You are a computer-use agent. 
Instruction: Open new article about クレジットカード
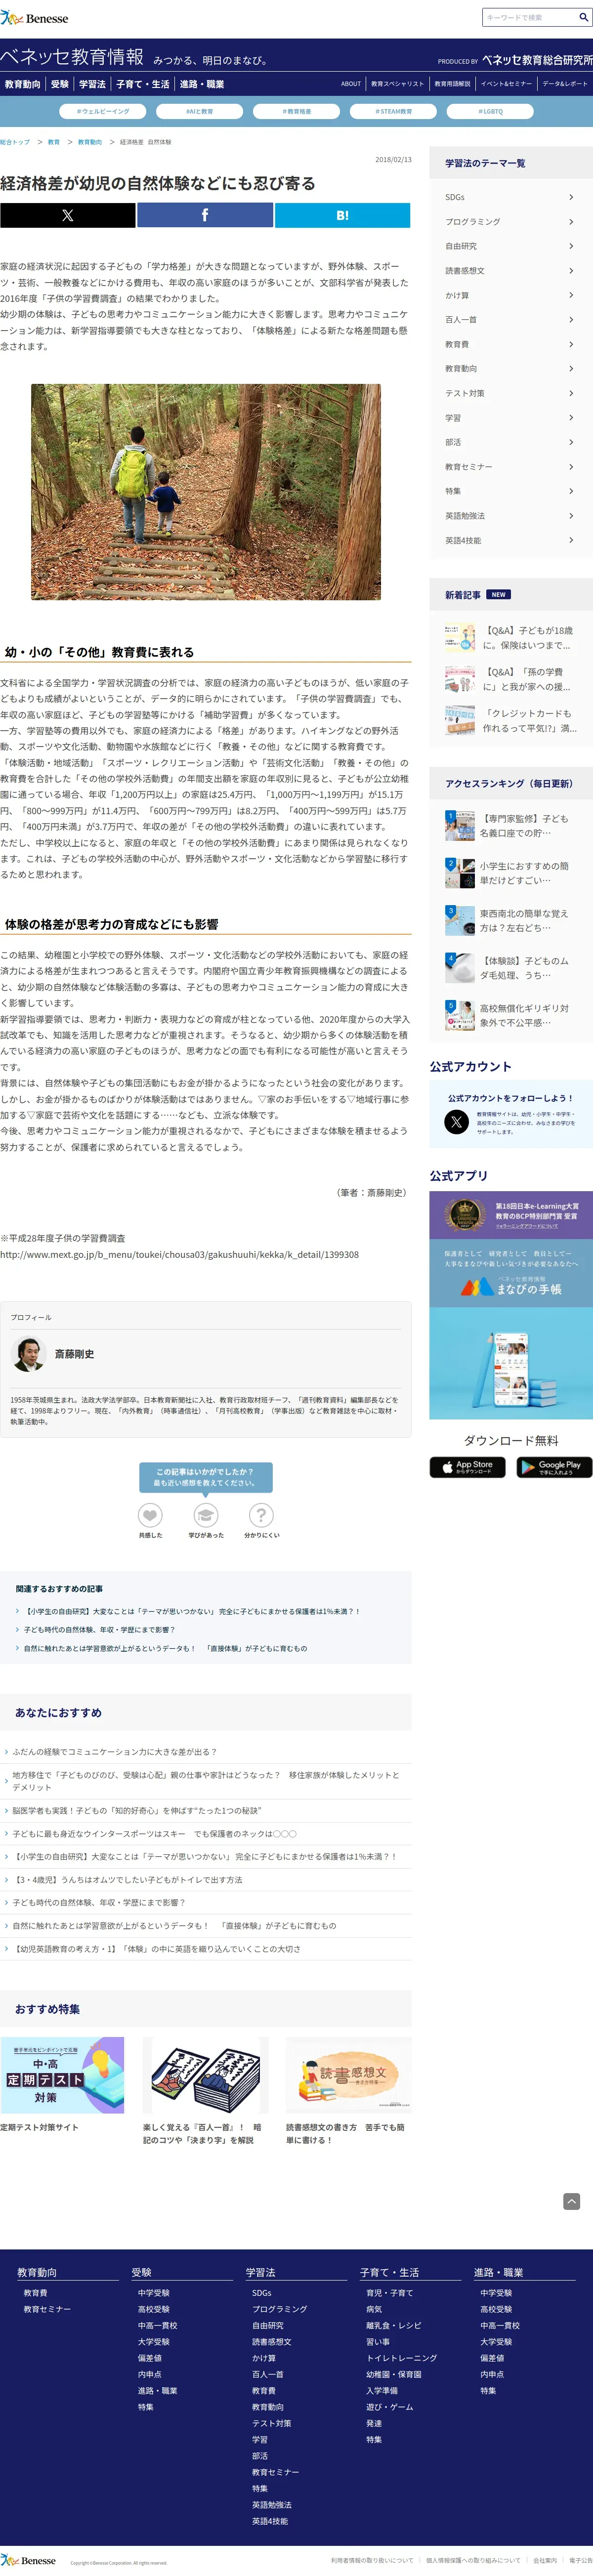[510, 721]
